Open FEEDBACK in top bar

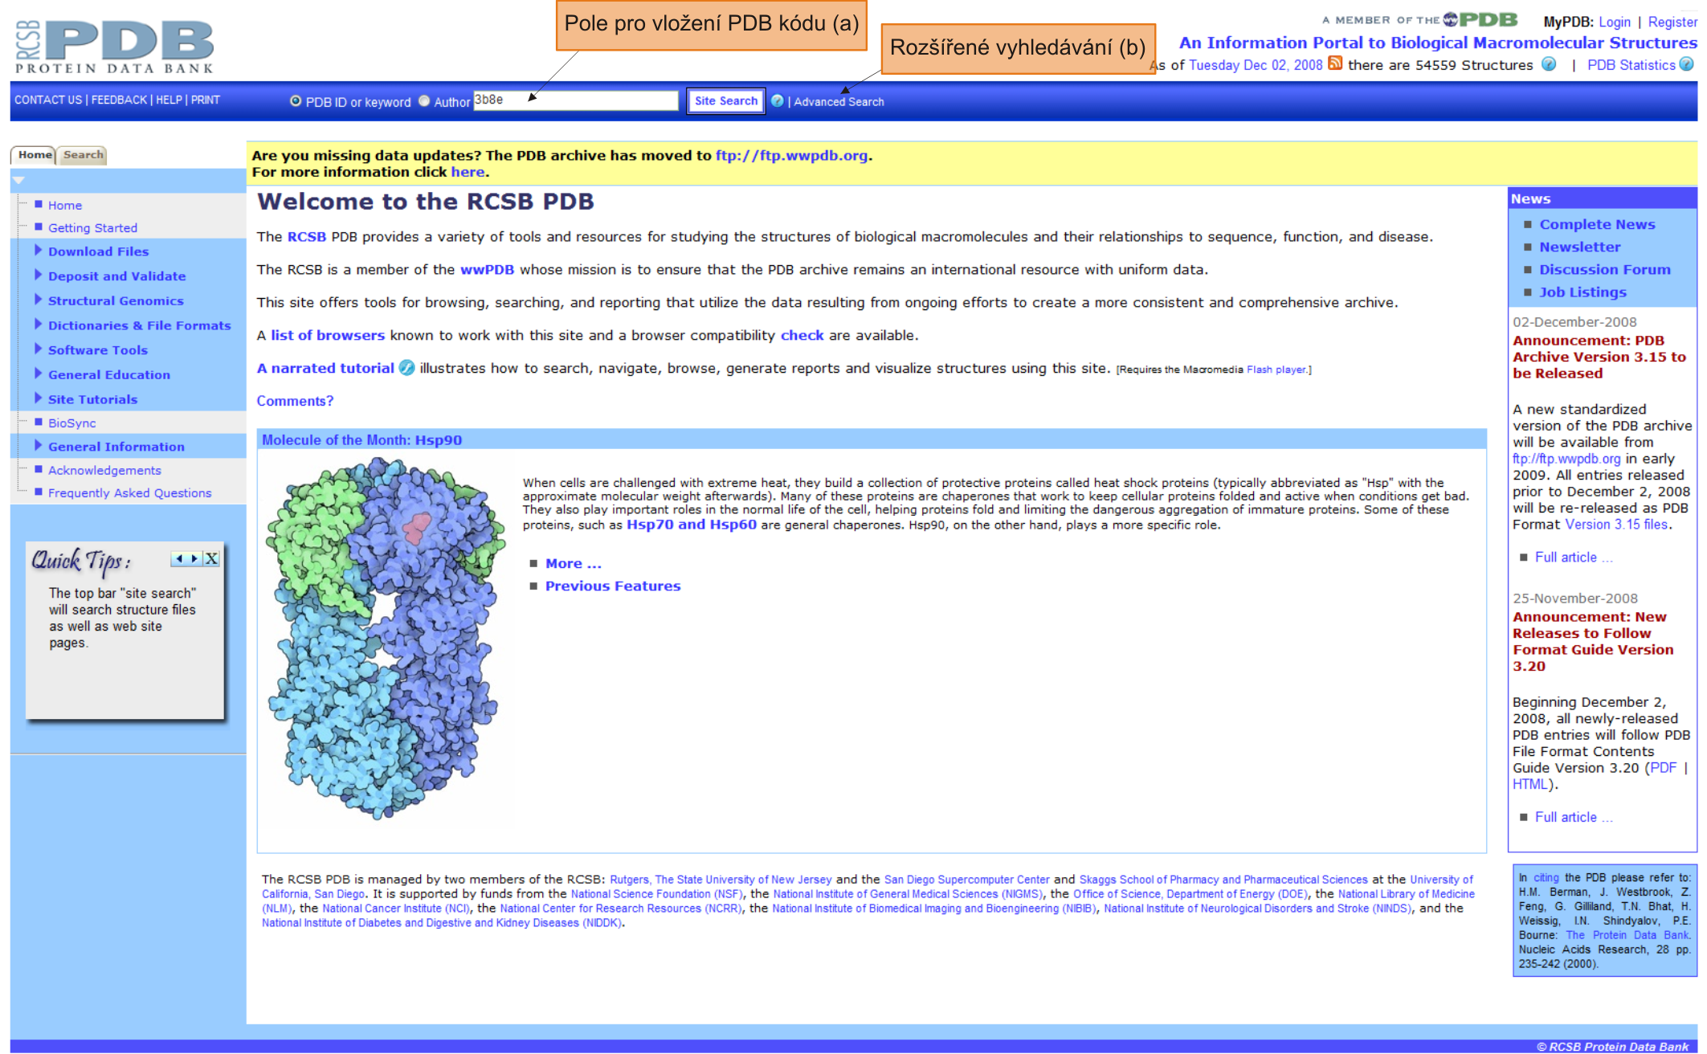pyautogui.click(x=119, y=100)
